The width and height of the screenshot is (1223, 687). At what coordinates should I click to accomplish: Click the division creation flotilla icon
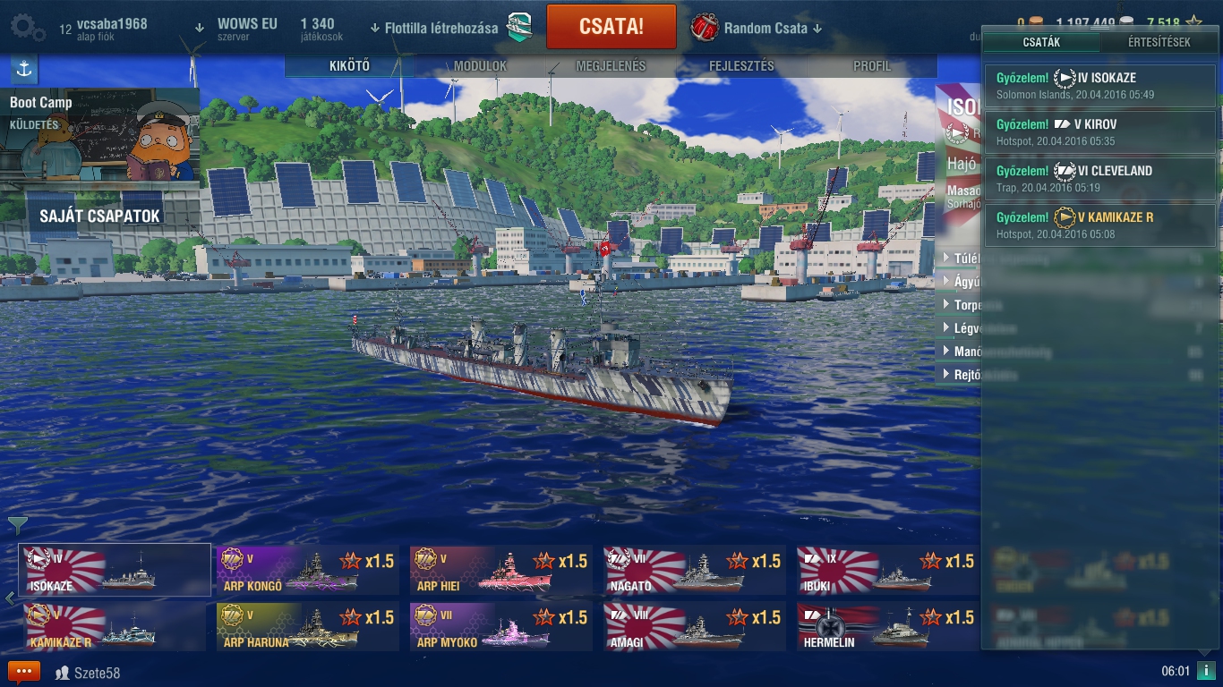(x=520, y=27)
